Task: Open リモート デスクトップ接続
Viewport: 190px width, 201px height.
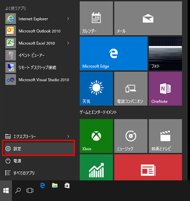Action: click(37, 67)
